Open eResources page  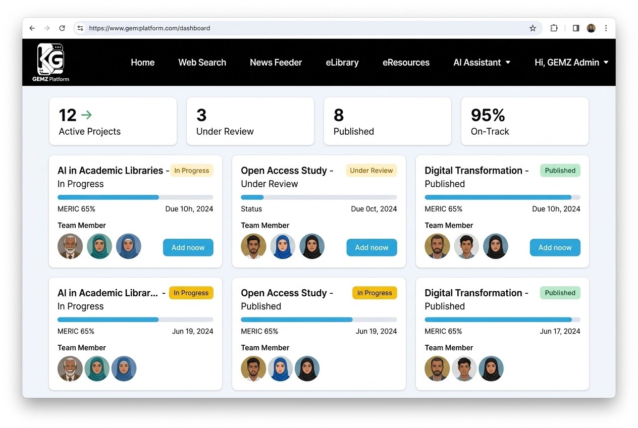pos(406,63)
